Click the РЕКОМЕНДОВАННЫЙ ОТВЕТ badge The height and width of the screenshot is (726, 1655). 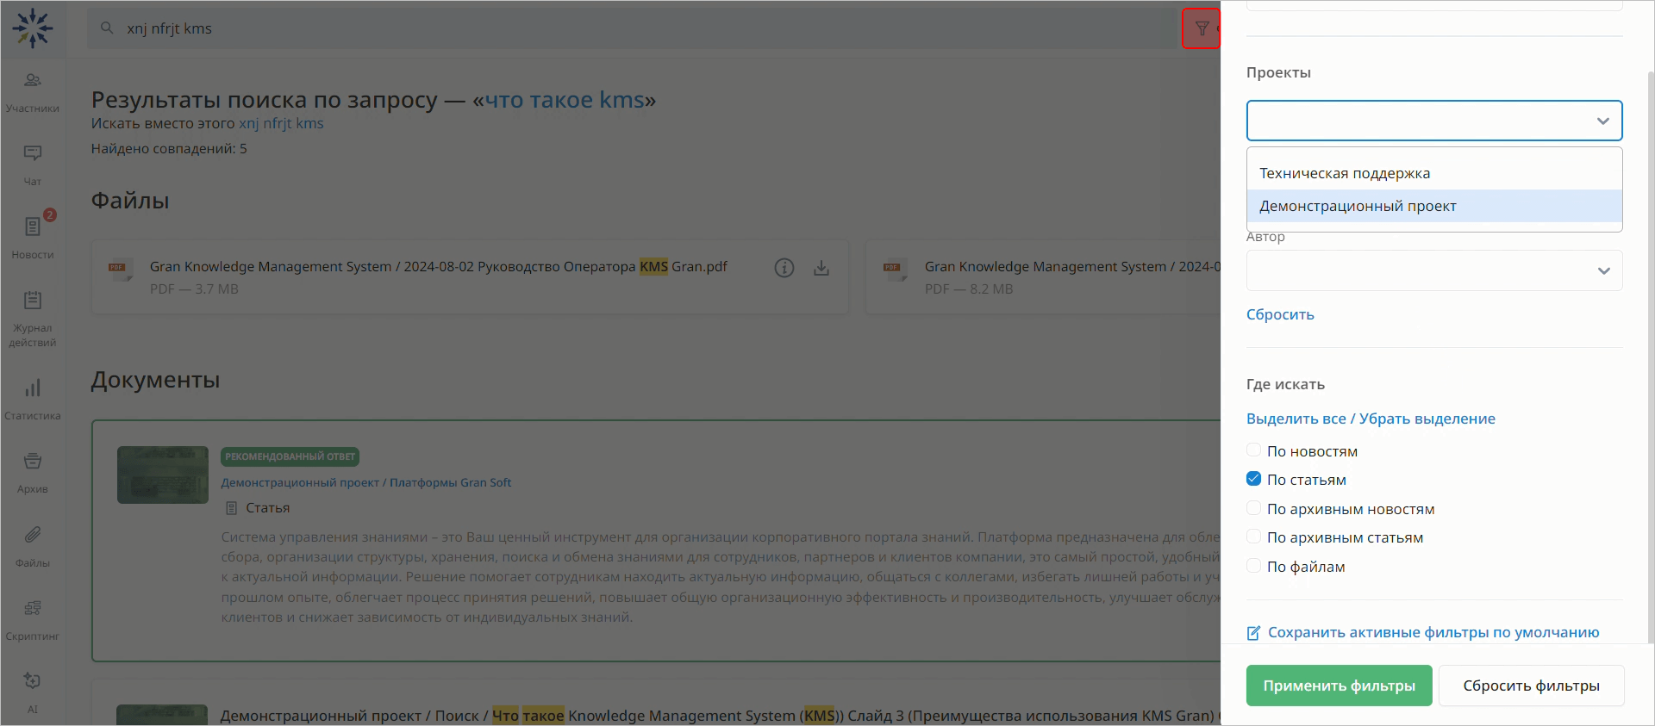pyautogui.click(x=290, y=456)
